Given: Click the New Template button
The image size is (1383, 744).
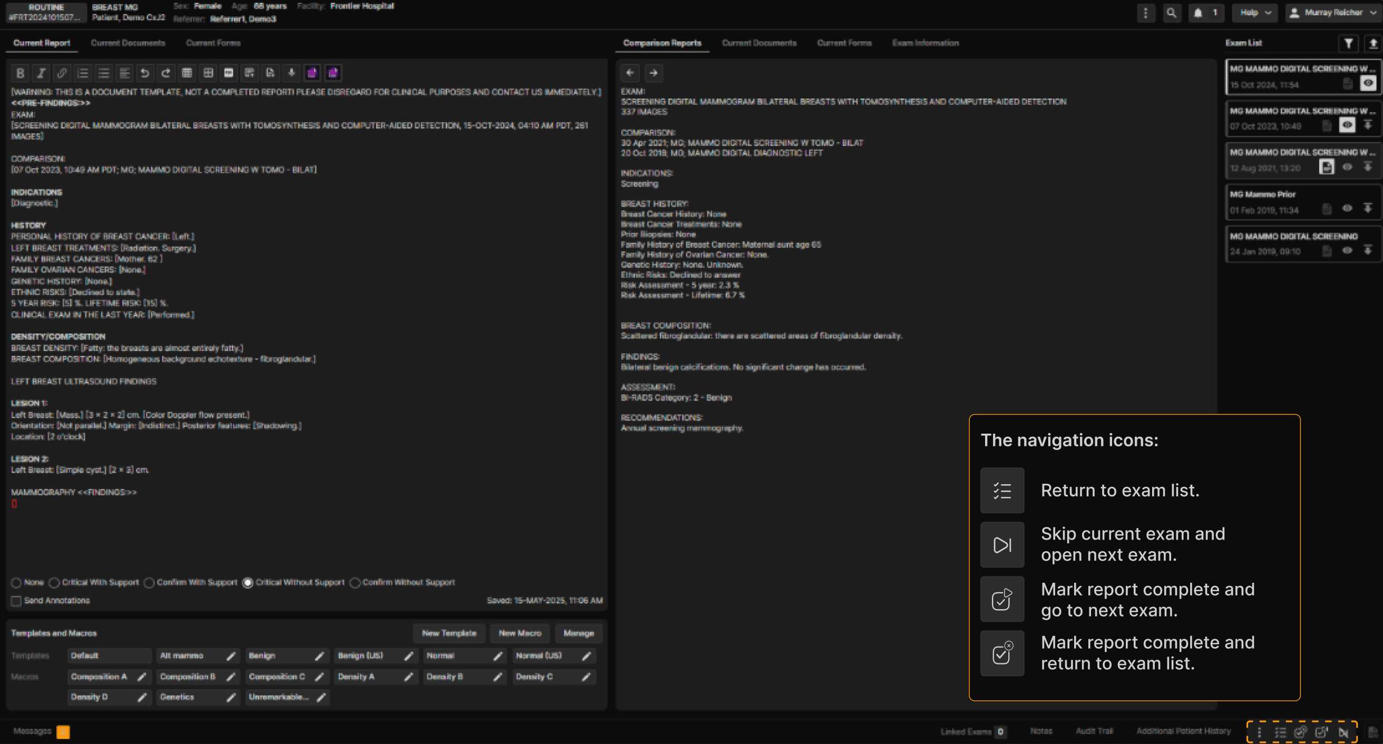Looking at the screenshot, I should [449, 633].
